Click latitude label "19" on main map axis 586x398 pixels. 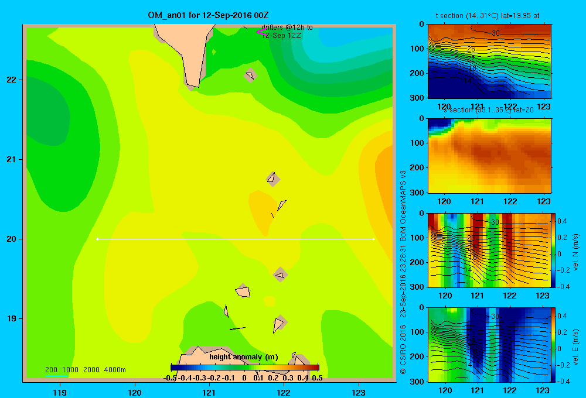tap(12, 318)
